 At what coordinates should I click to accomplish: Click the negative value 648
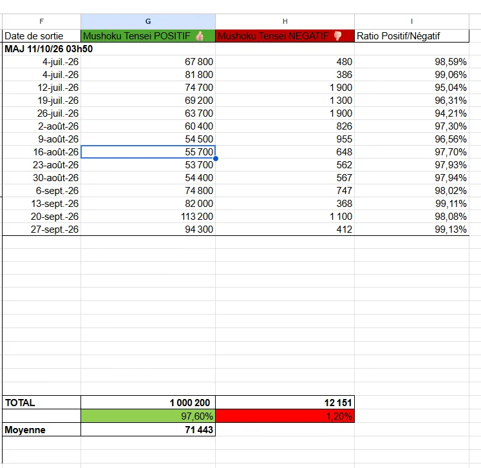pyautogui.click(x=285, y=152)
